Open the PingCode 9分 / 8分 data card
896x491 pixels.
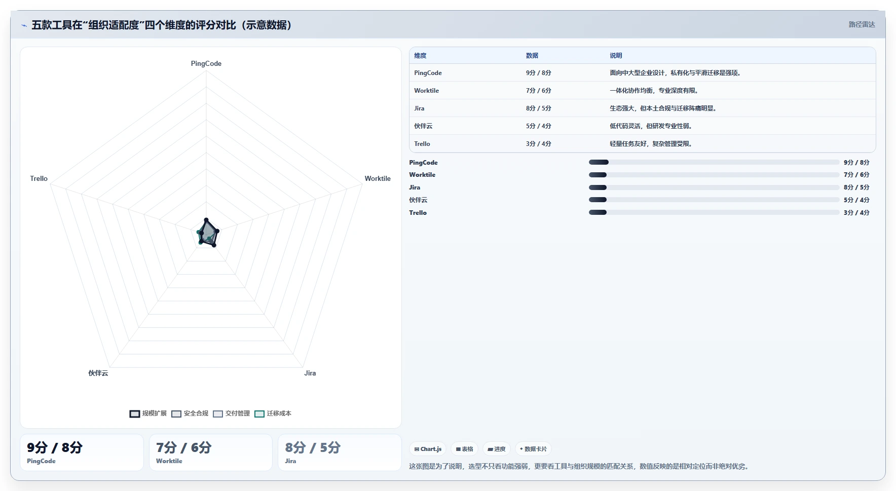[82, 452]
